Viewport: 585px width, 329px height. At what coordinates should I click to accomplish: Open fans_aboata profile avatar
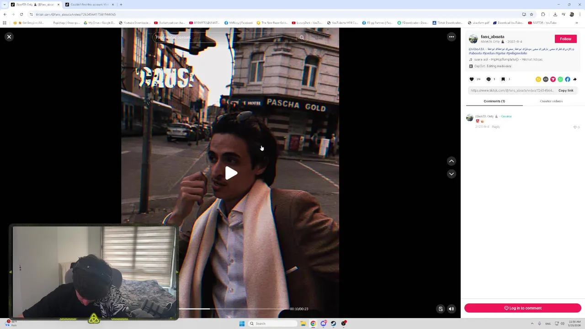pos(473,39)
